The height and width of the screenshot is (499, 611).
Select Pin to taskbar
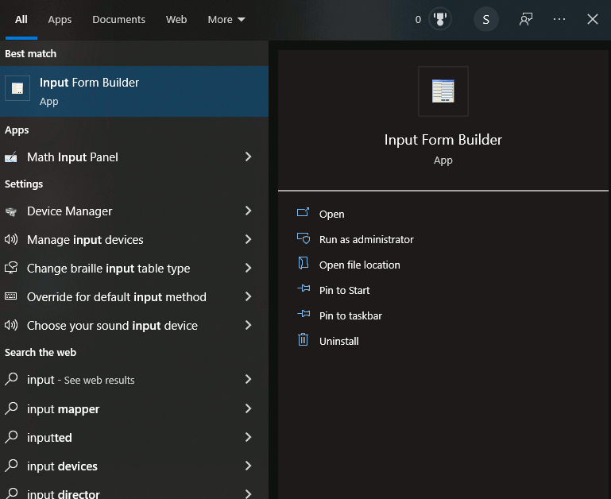[x=350, y=315]
